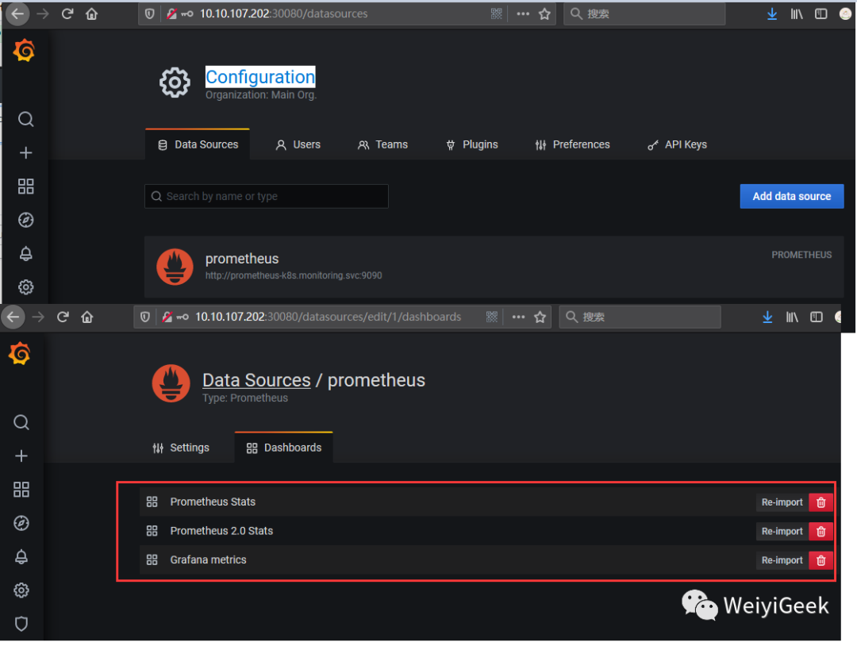The image size is (857, 646).
Task: Open Explore compass icon in bottom sidebar
Action: 21,523
